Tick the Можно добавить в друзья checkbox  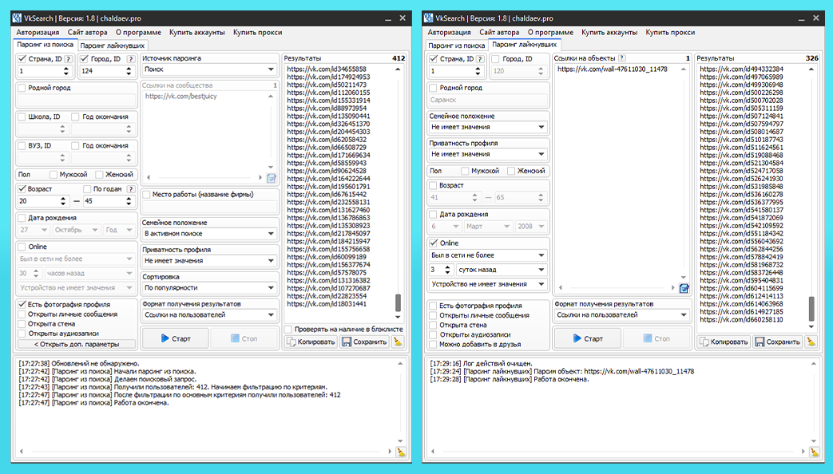(x=433, y=345)
